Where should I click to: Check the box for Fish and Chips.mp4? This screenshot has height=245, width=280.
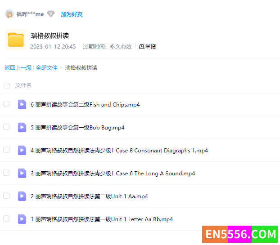[6, 104]
